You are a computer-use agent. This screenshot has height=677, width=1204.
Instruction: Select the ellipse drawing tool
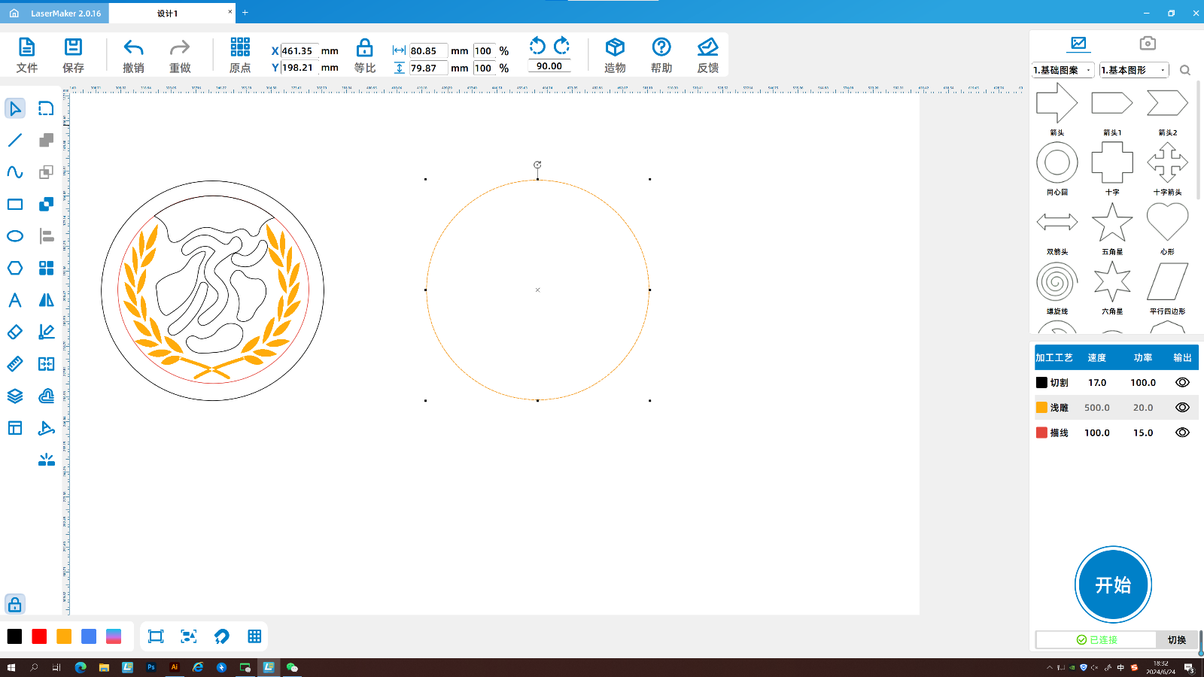point(15,236)
